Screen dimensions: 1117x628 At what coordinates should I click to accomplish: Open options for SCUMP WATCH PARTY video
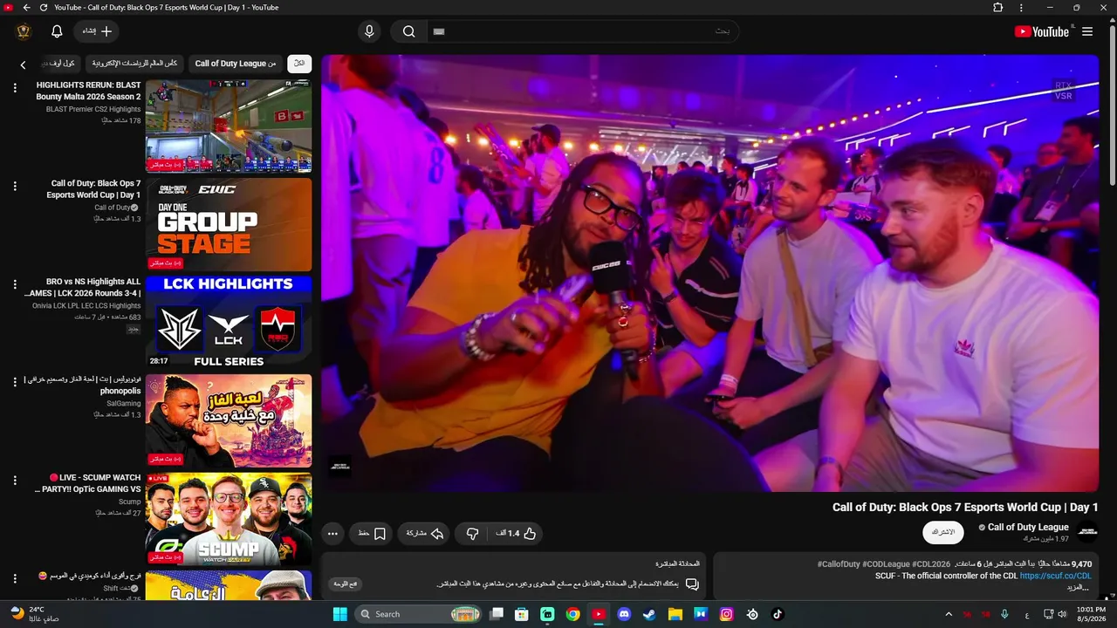tap(15, 481)
